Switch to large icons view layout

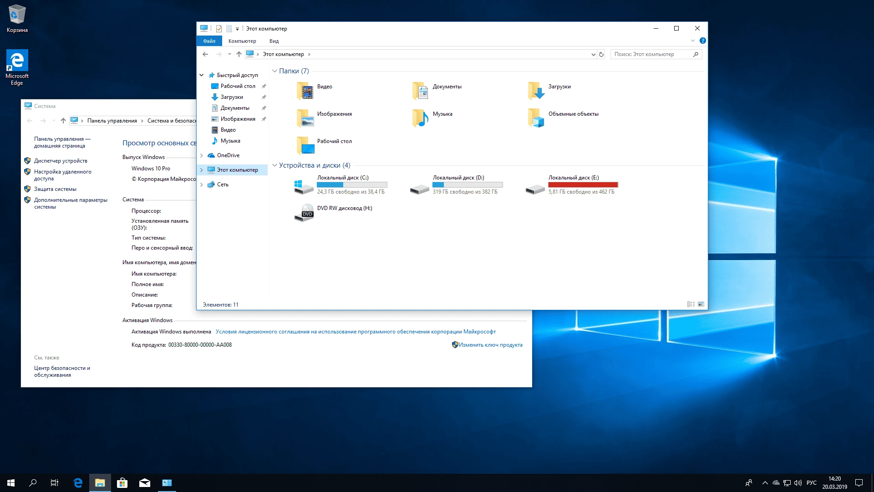coord(701,304)
